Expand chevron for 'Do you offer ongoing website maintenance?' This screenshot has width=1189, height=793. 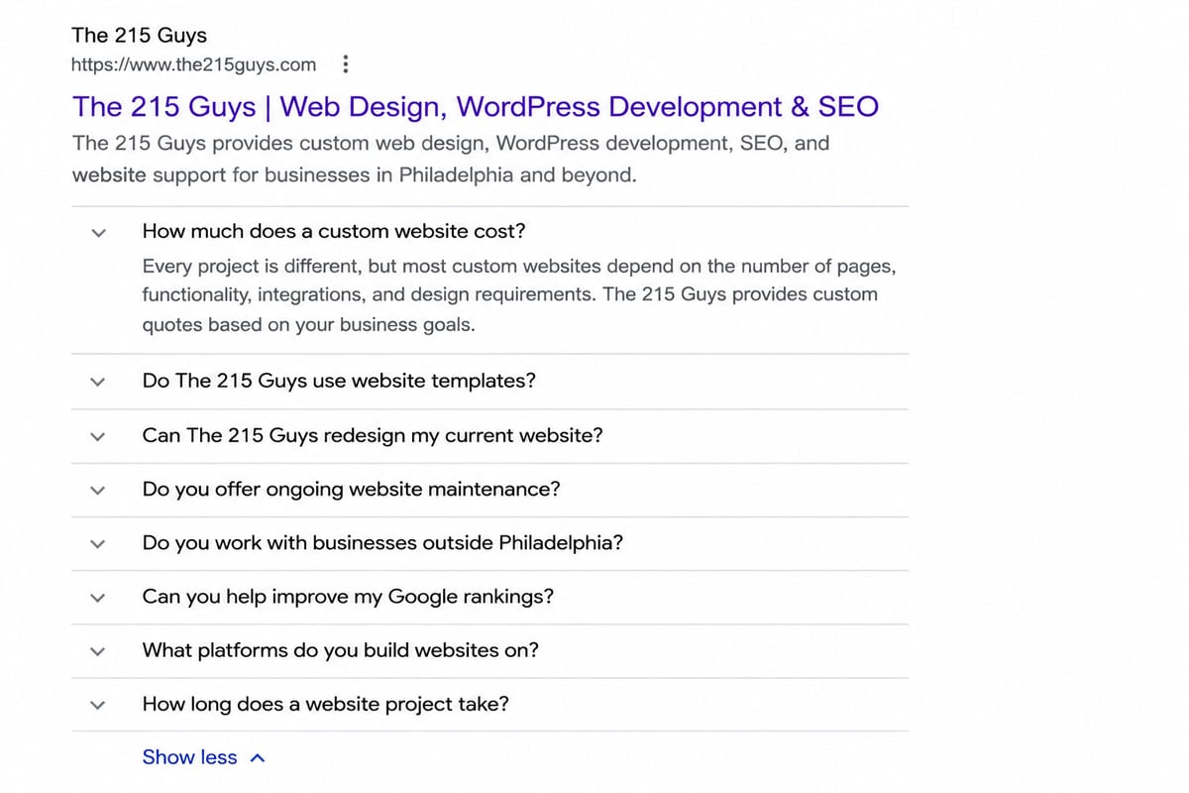[x=97, y=490]
